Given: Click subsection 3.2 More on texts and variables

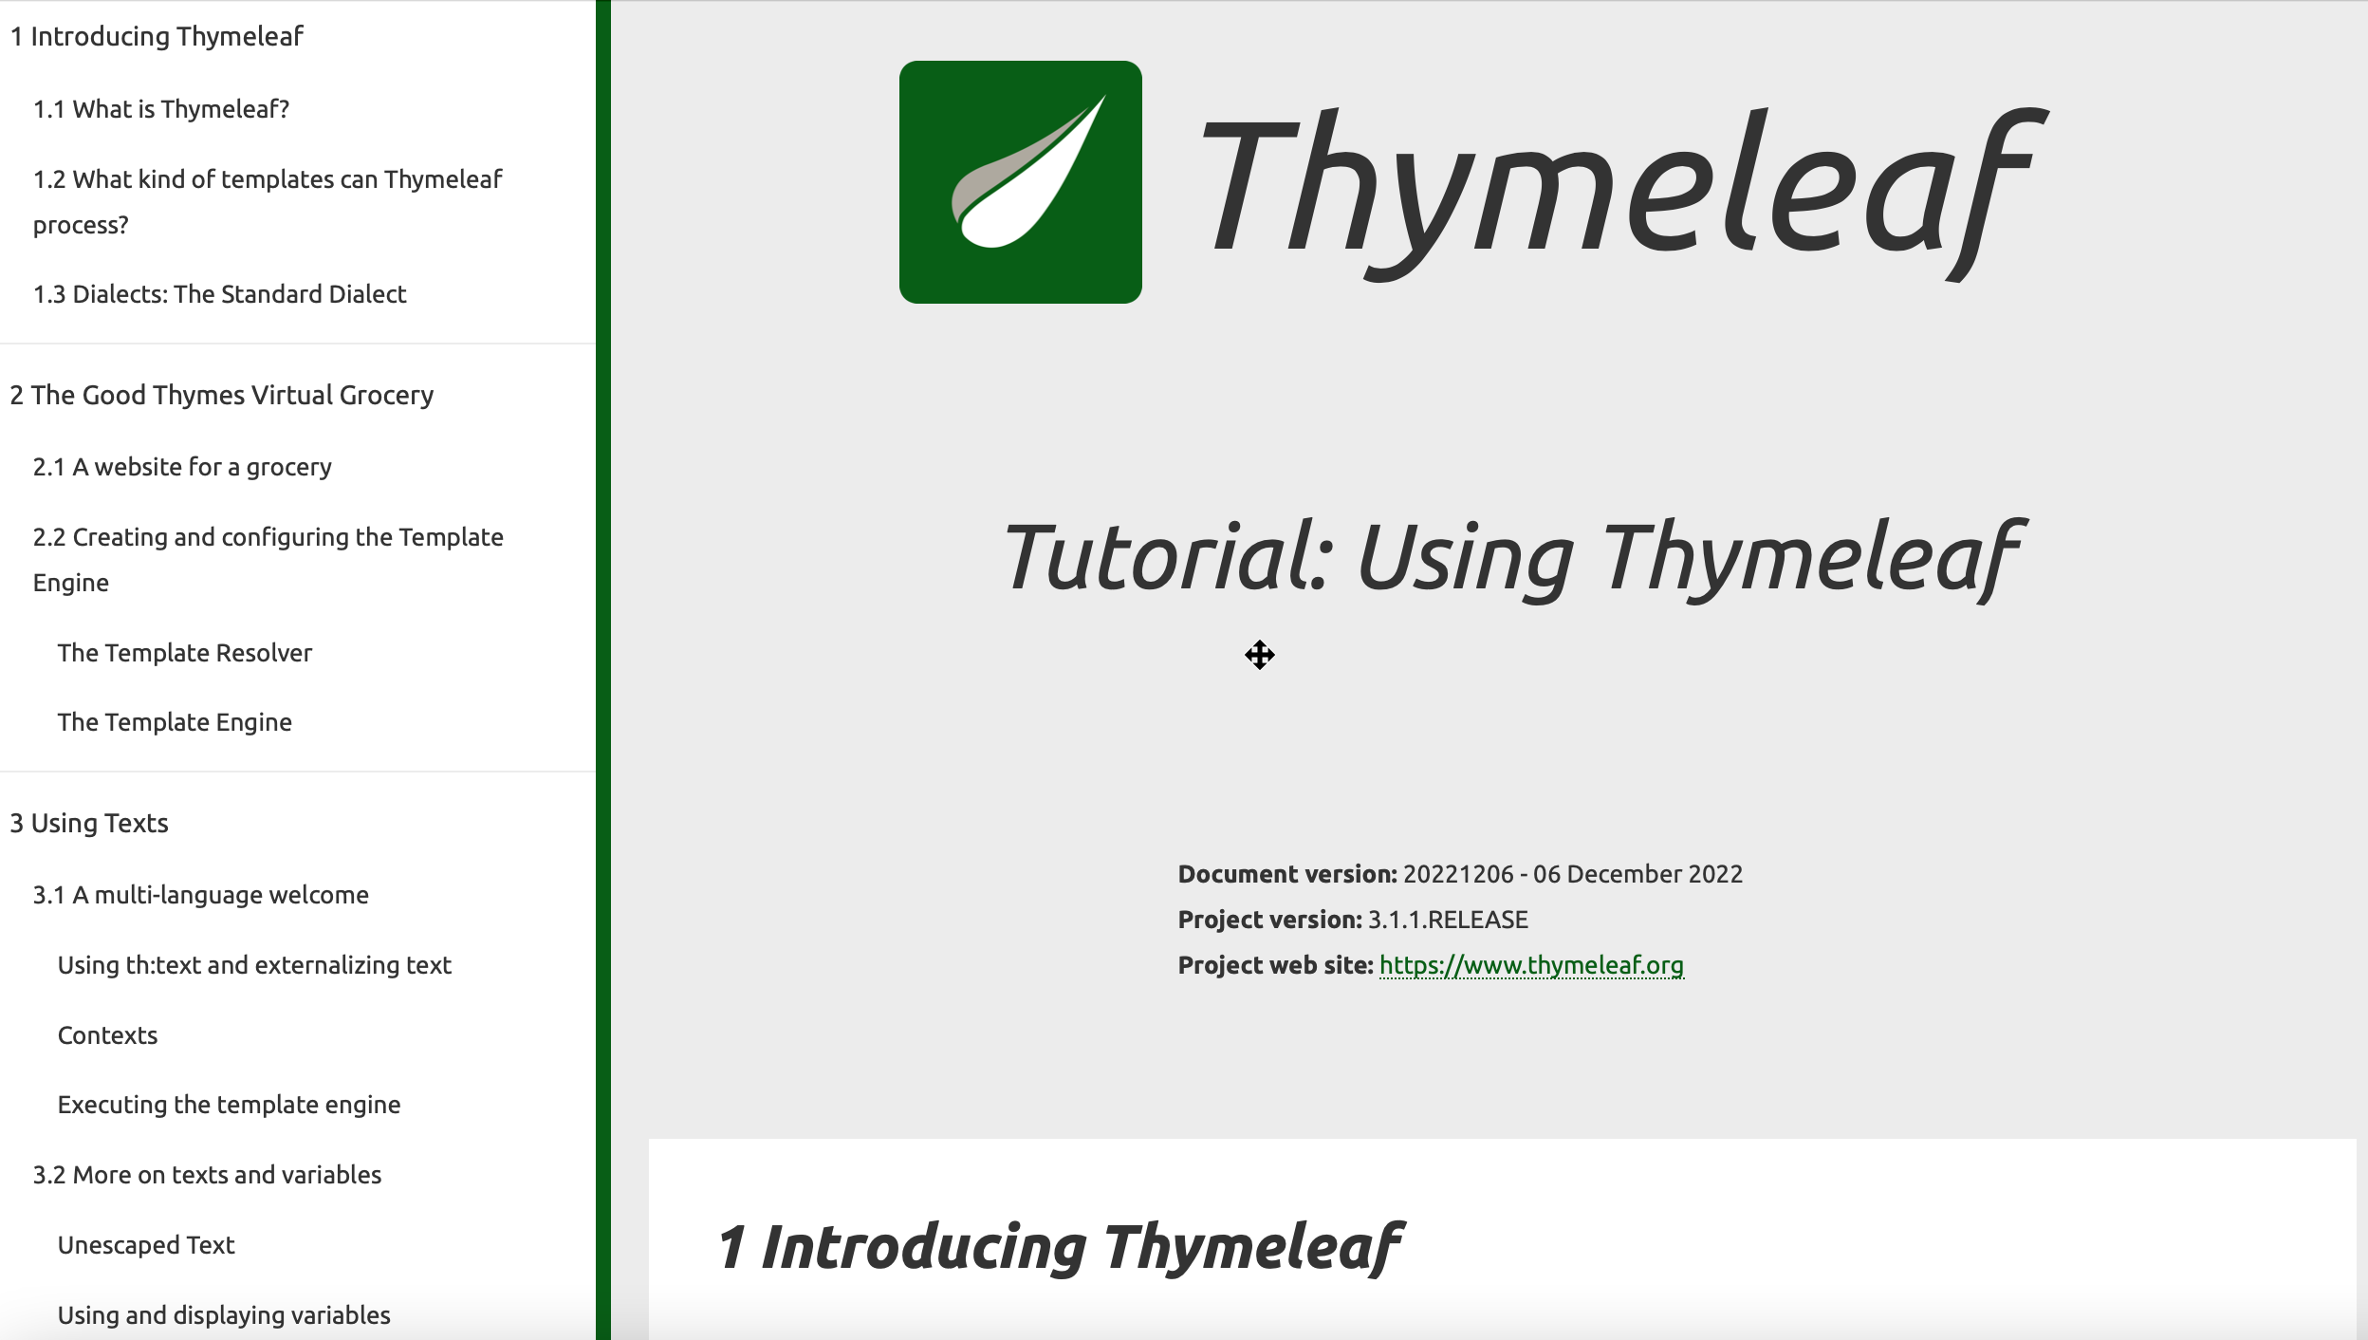Looking at the screenshot, I should (x=207, y=1174).
